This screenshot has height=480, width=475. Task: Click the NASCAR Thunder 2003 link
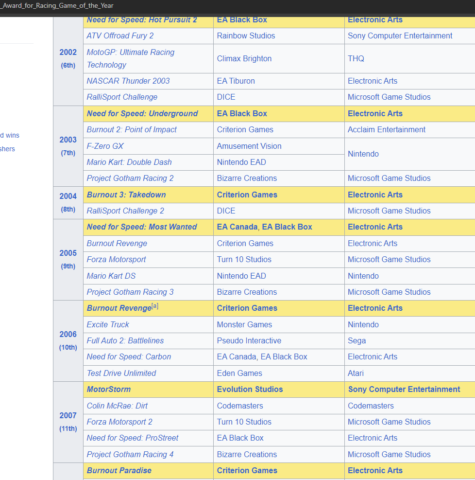point(128,81)
